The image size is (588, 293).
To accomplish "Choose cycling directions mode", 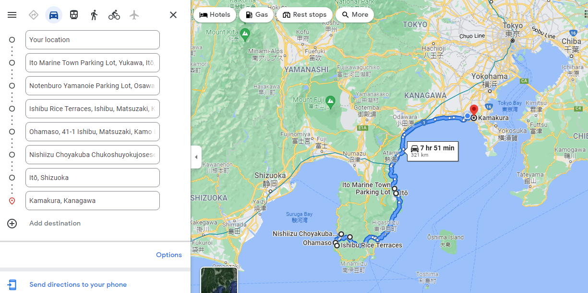I will click(114, 15).
